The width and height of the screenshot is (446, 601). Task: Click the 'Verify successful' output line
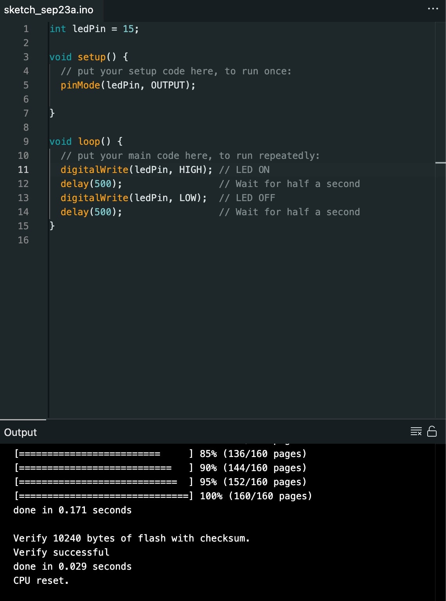[x=61, y=552]
